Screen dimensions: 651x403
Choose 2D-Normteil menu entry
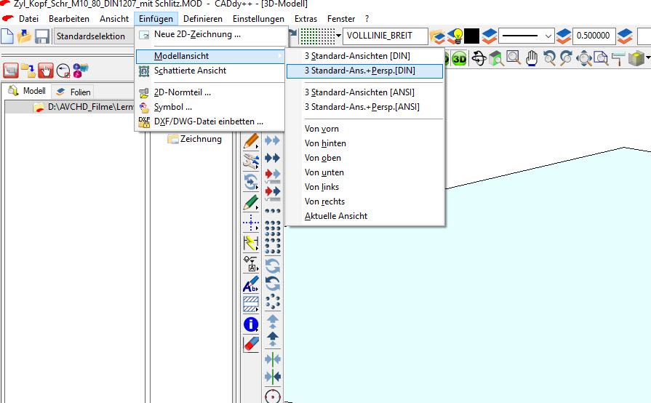(211, 92)
